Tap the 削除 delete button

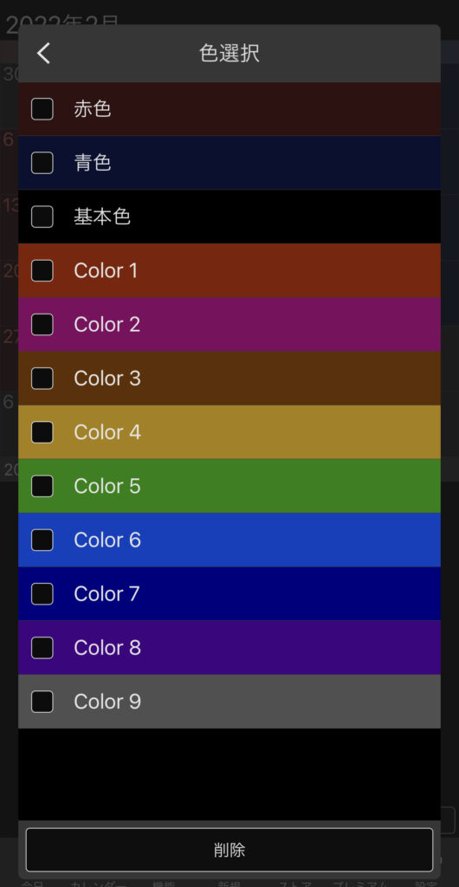point(229,850)
